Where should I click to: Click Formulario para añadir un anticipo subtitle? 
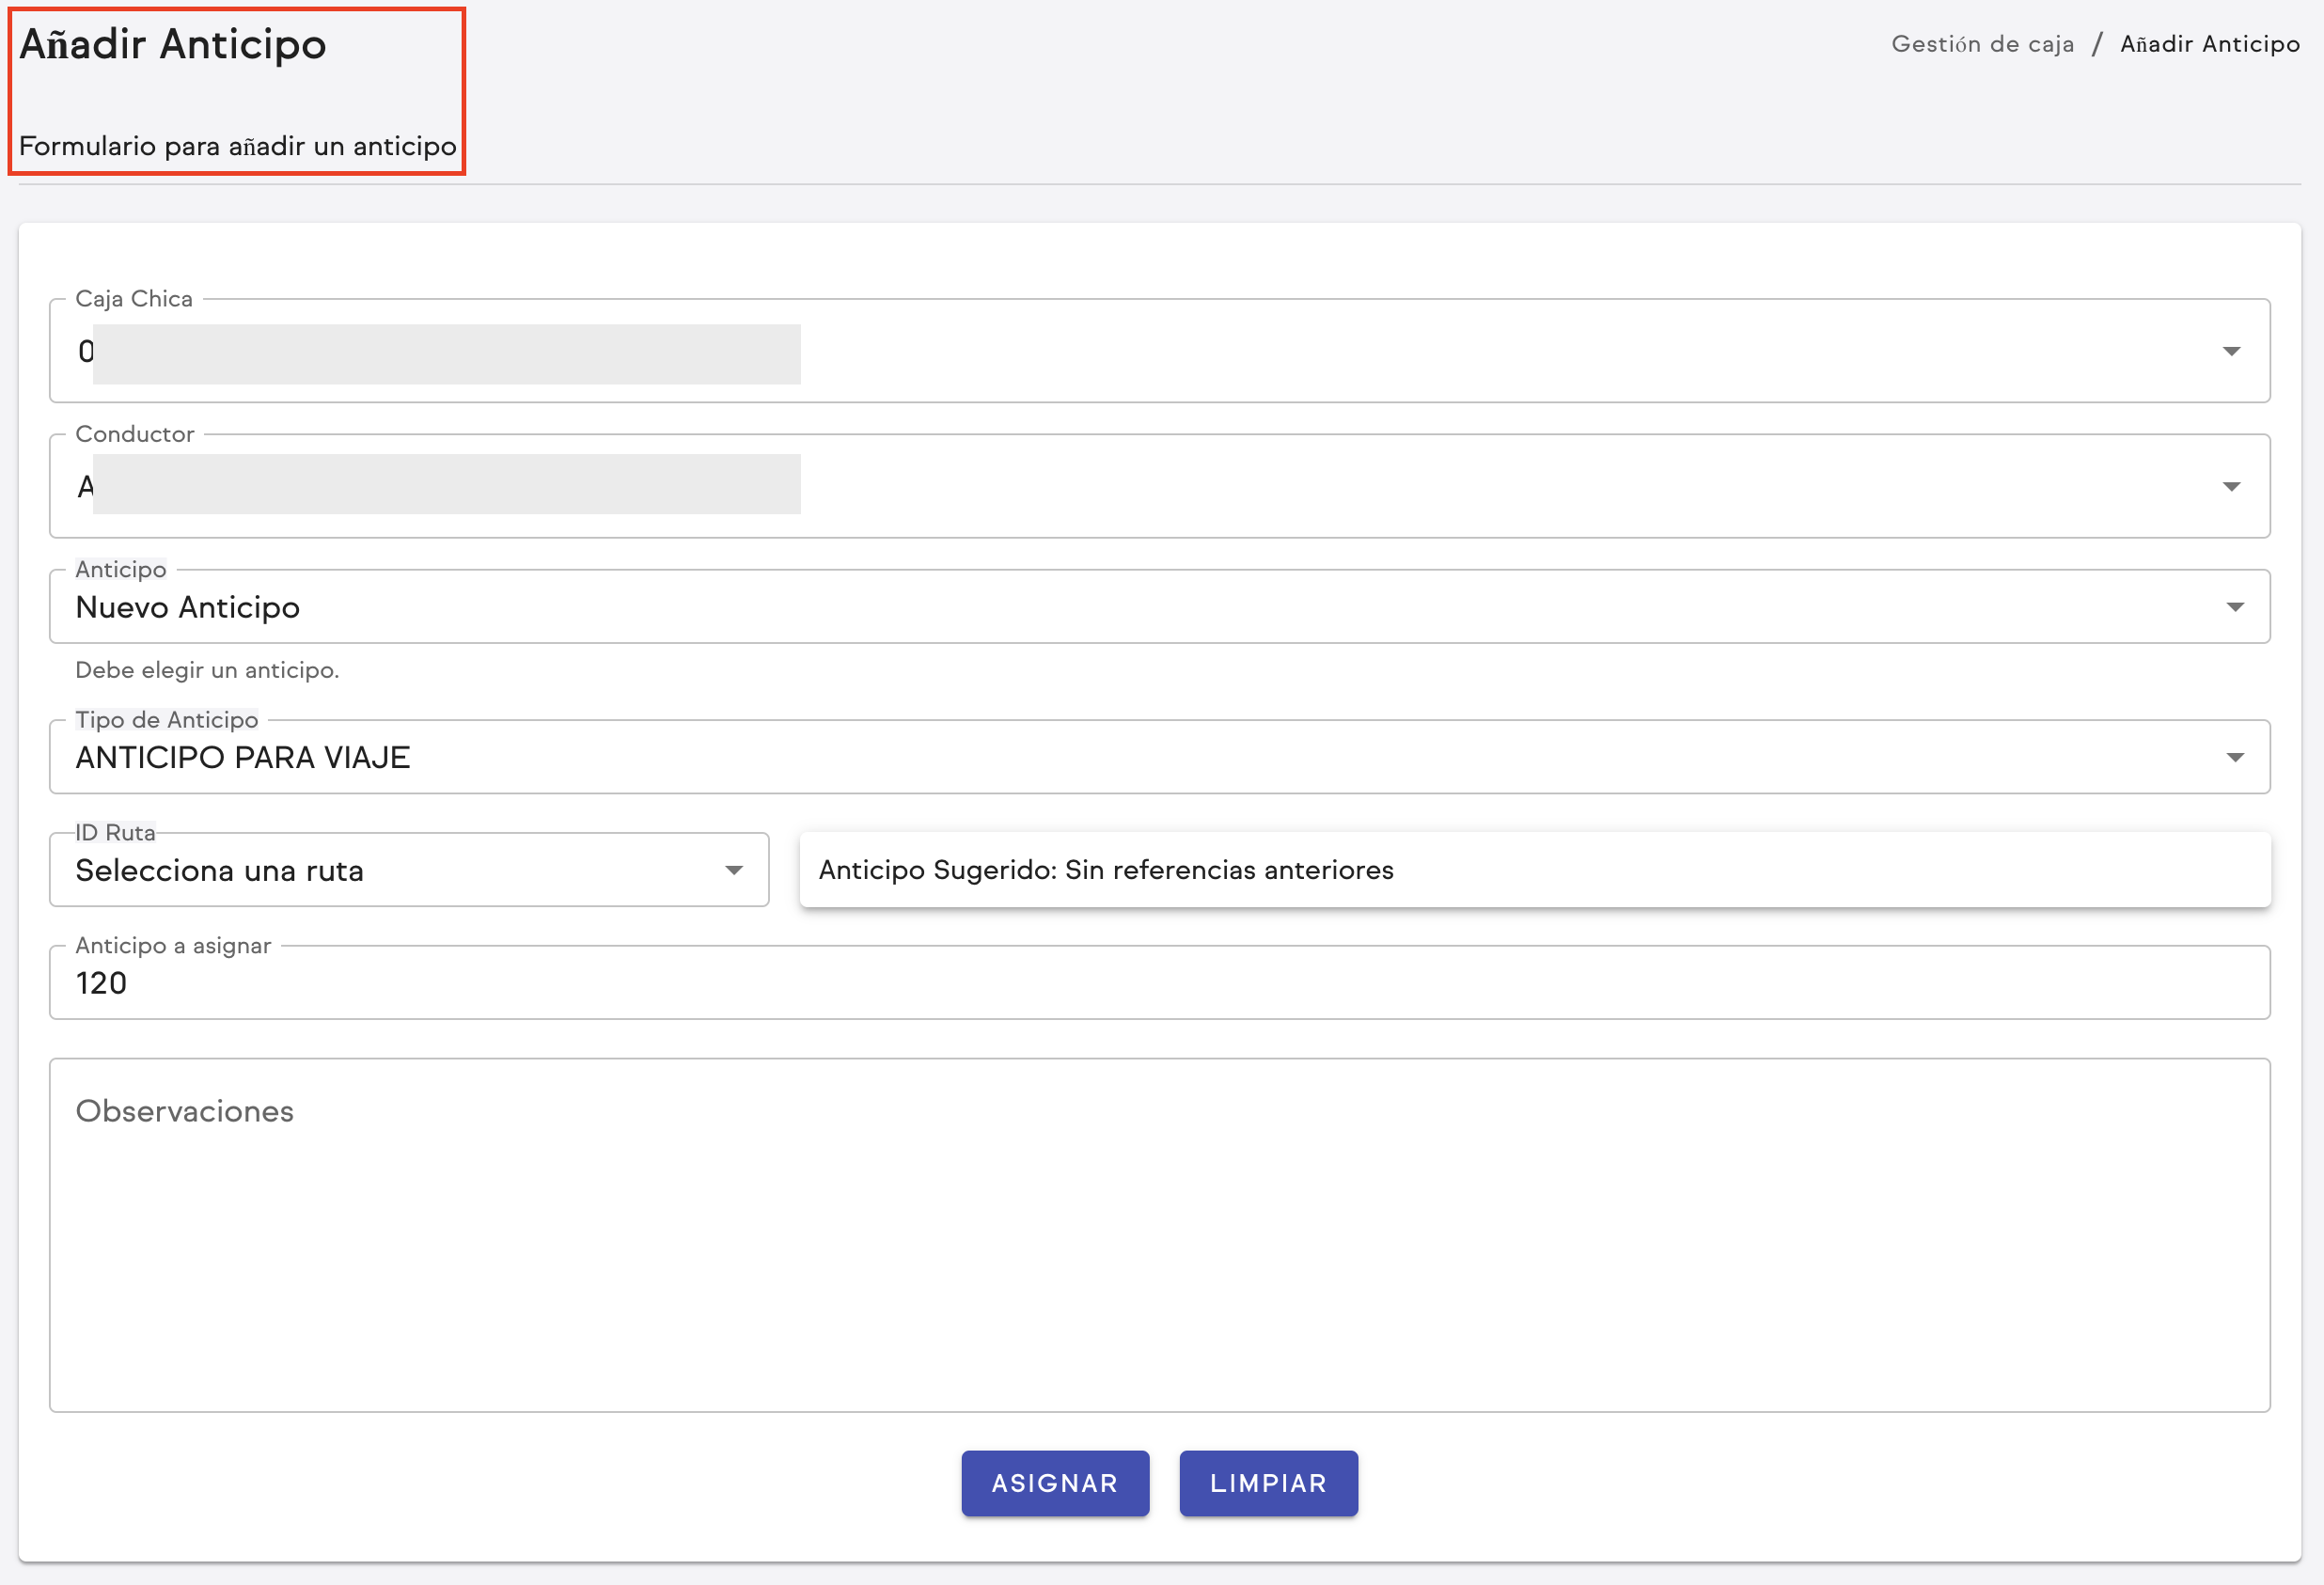(238, 146)
